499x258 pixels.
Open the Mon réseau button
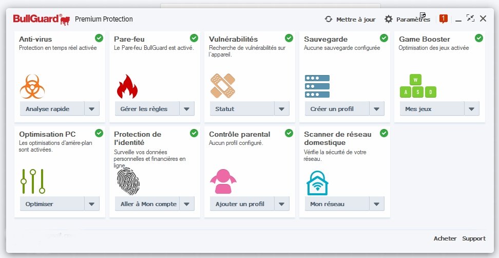pos(337,204)
